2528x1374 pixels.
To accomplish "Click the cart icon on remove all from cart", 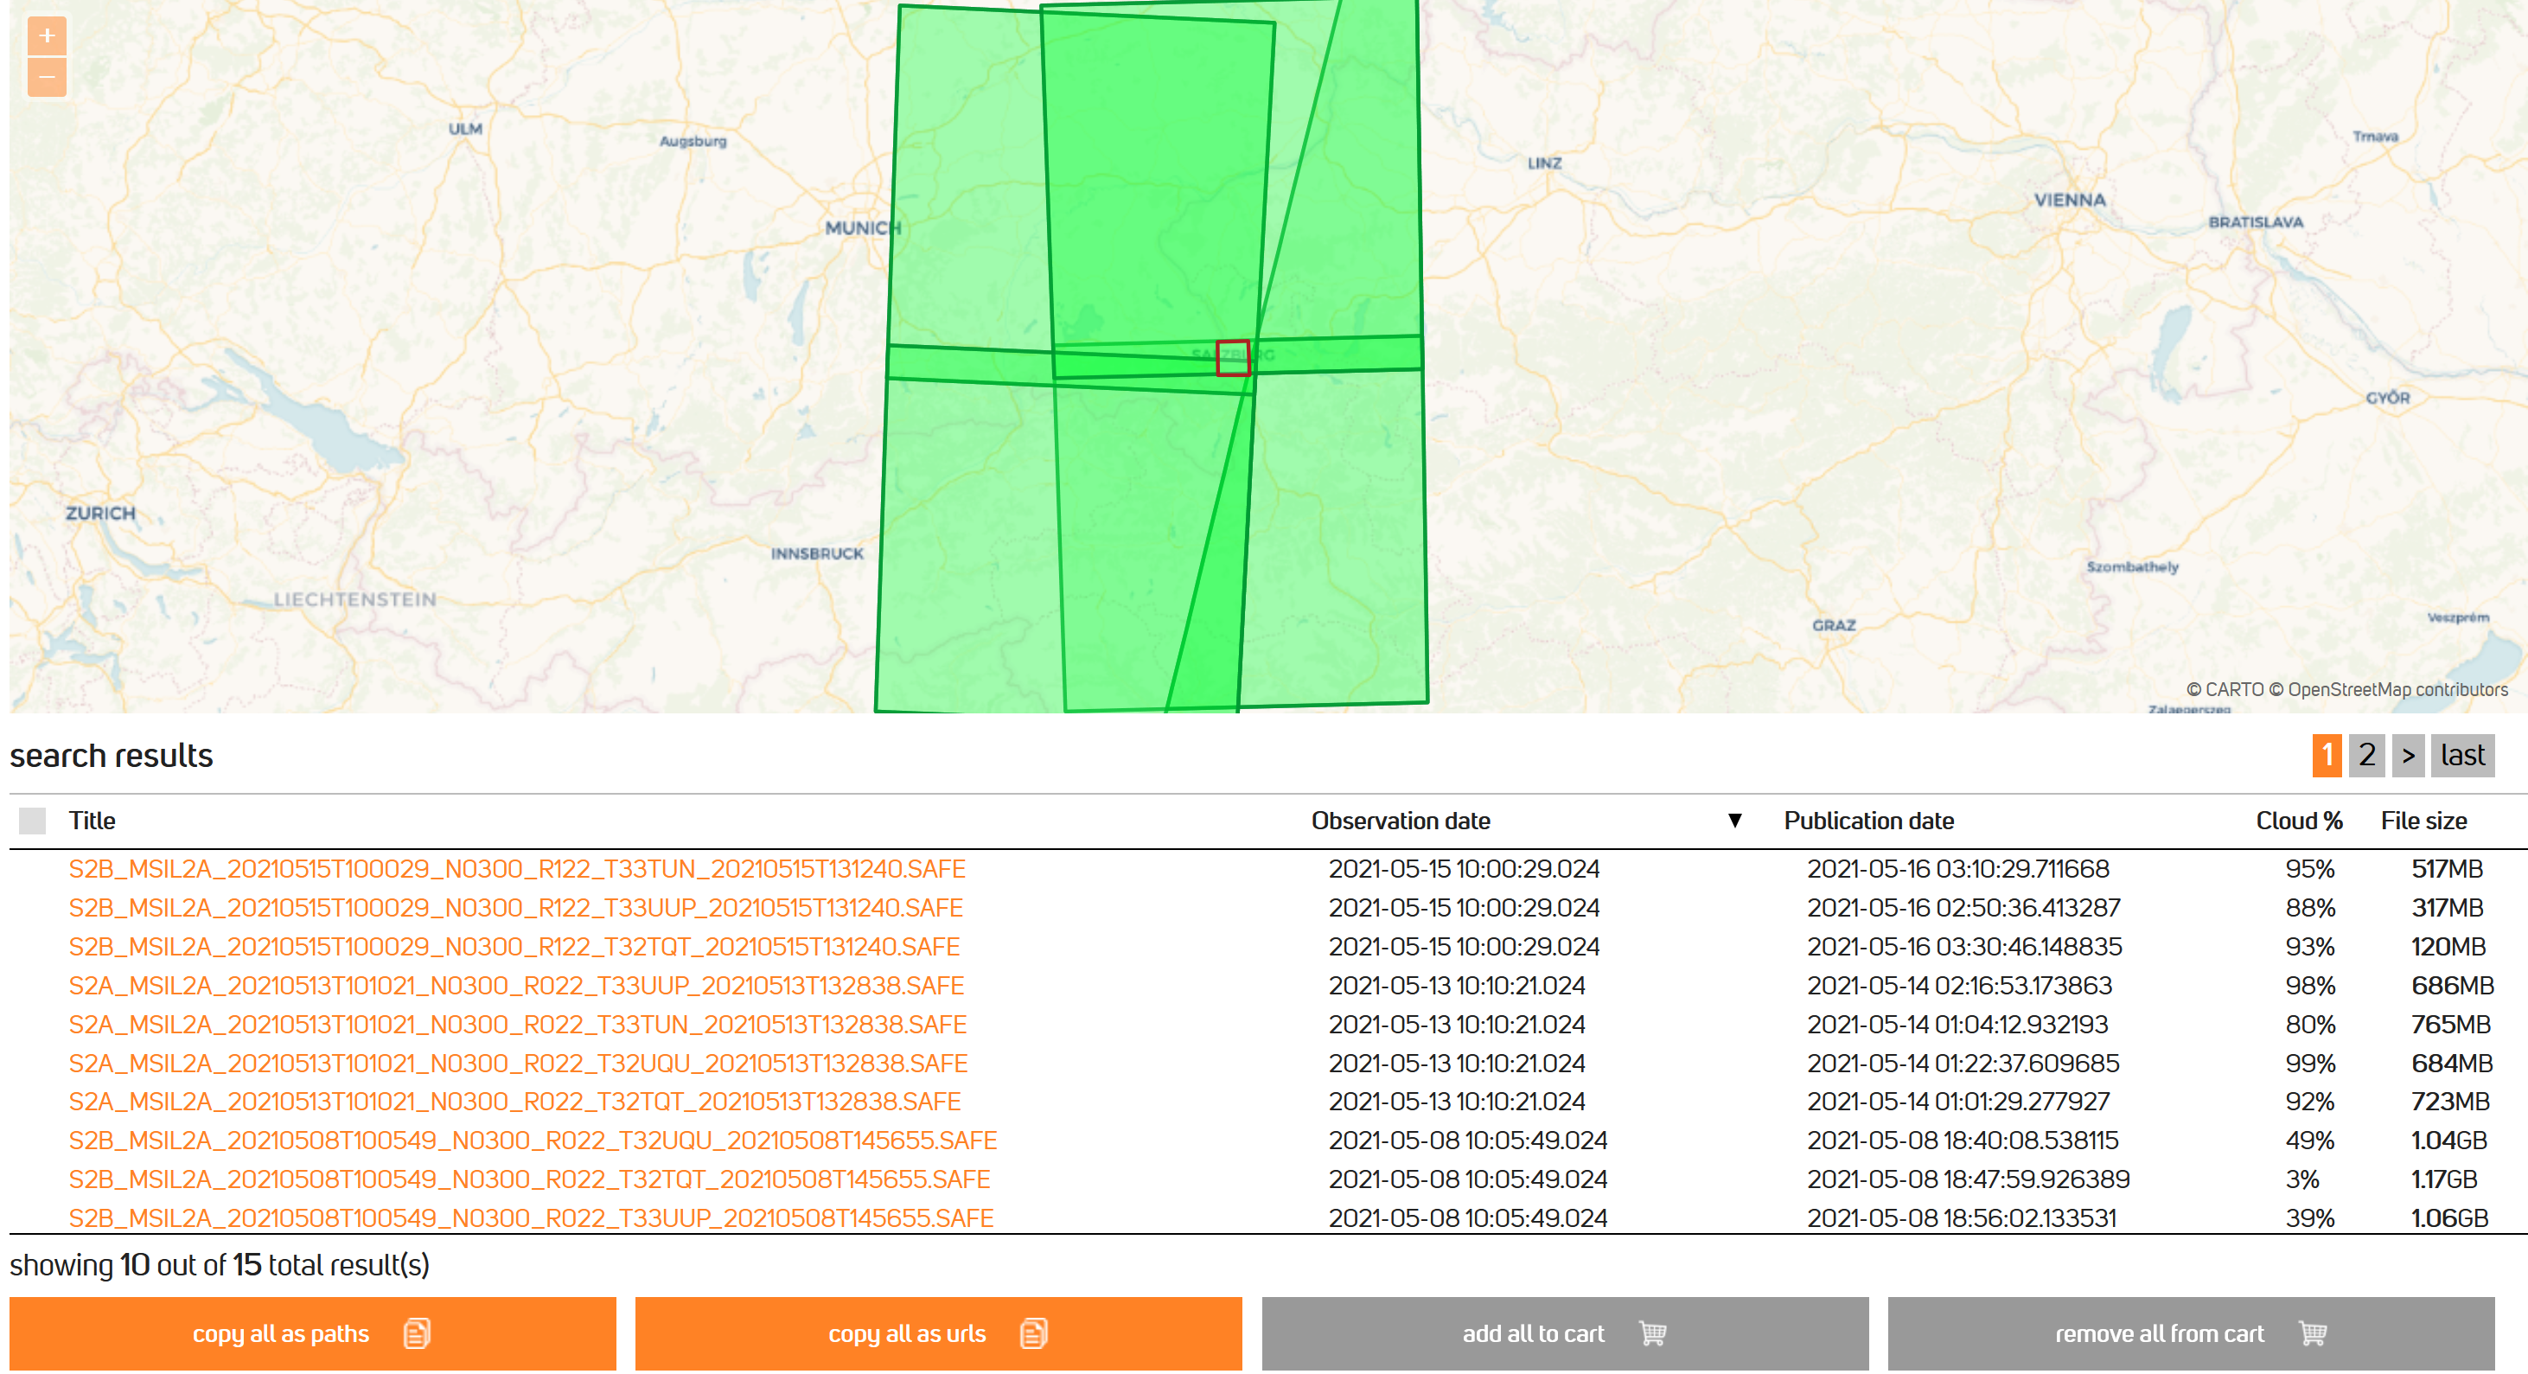I will (2312, 1332).
